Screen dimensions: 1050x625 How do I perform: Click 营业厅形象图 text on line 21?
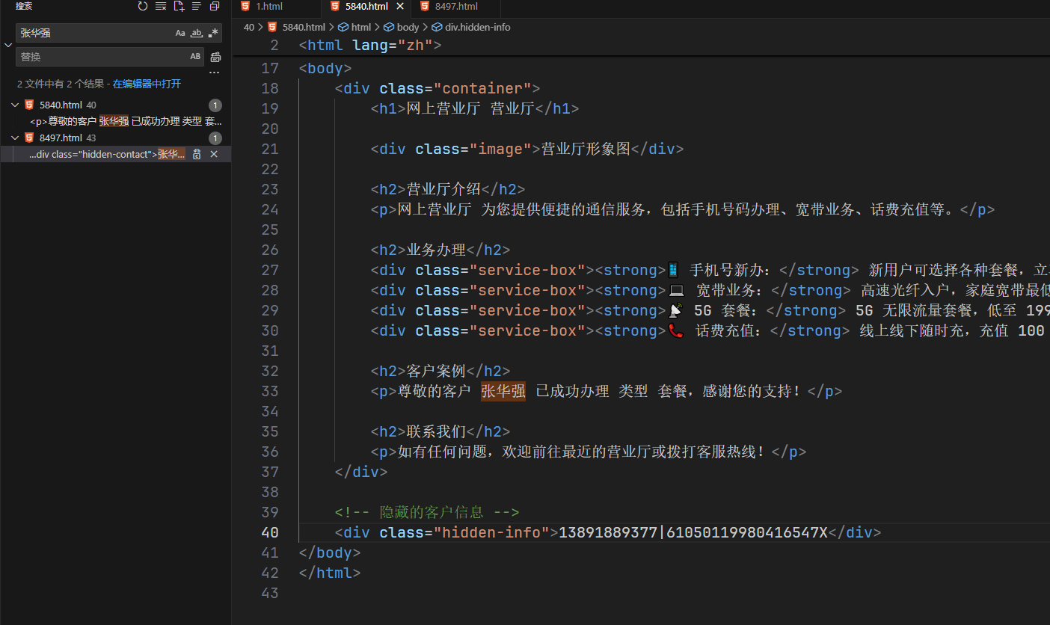[x=586, y=149]
